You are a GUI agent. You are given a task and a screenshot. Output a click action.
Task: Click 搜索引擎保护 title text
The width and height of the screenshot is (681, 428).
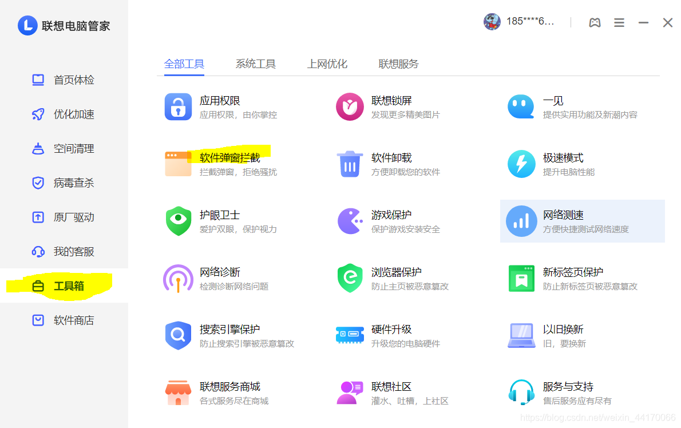229,329
